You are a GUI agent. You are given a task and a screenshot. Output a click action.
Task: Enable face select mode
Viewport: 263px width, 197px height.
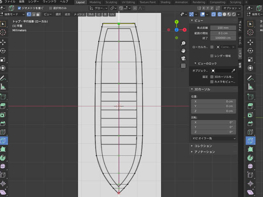(x=38, y=14)
